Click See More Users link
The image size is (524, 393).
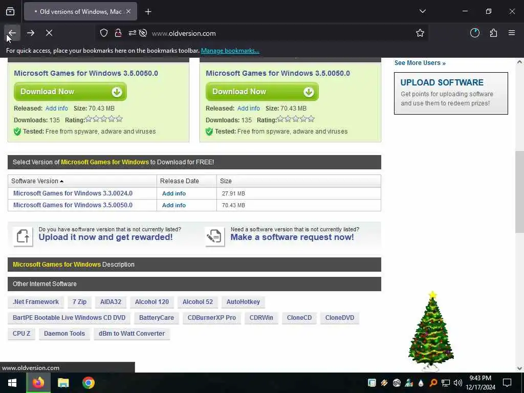pyautogui.click(x=420, y=63)
